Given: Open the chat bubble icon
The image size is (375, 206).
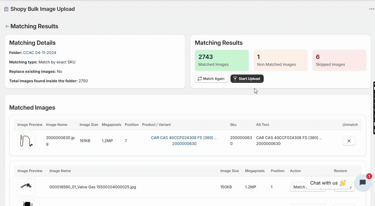Looking at the screenshot, I should [x=362, y=183].
